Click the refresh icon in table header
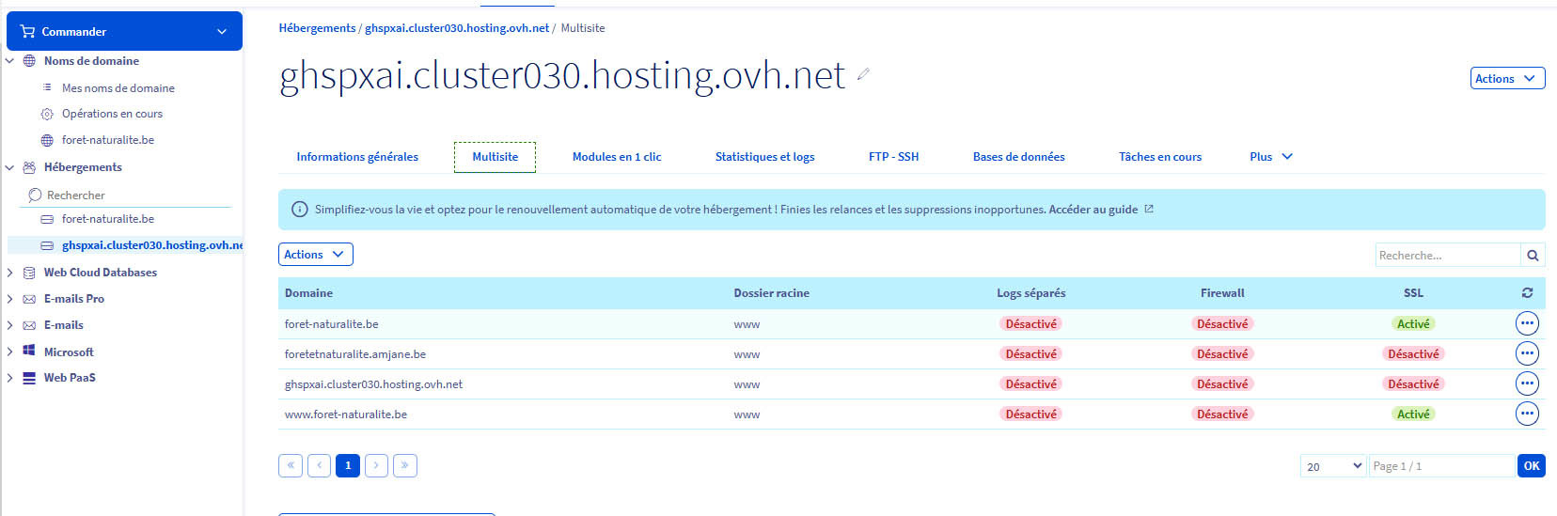 coord(1527,293)
